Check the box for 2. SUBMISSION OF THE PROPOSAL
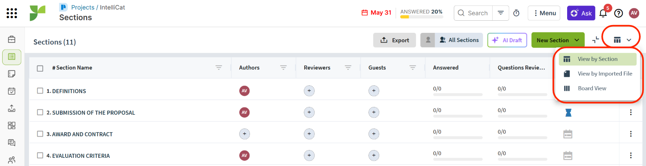 click(x=40, y=113)
